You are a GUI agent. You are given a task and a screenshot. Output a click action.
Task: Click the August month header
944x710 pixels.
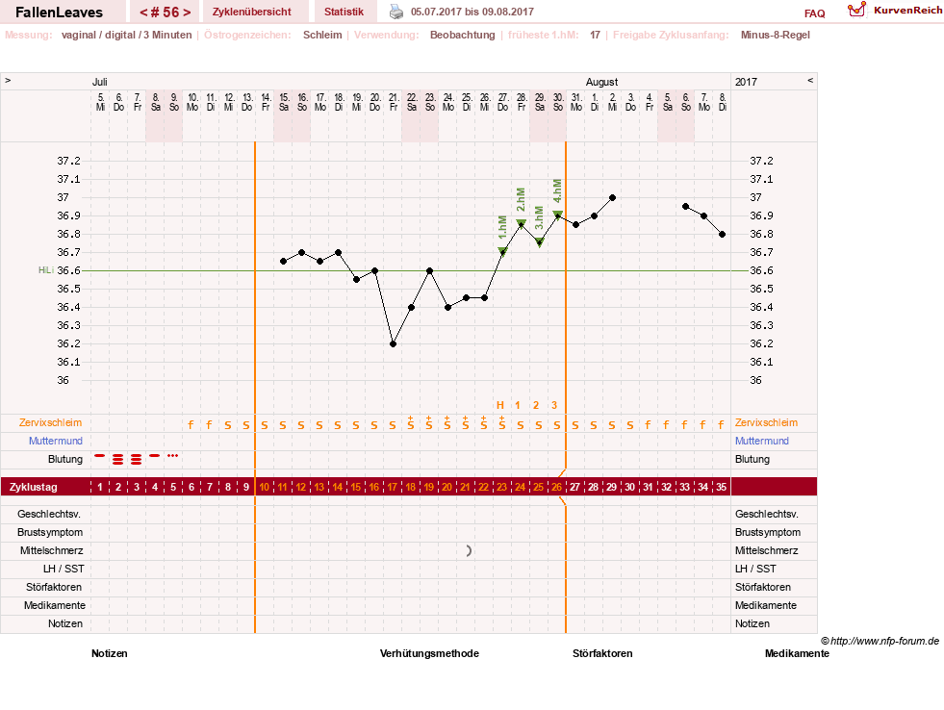[x=601, y=82]
